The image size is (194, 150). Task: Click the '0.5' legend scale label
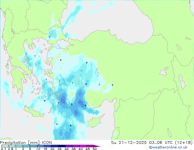pos(10,149)
